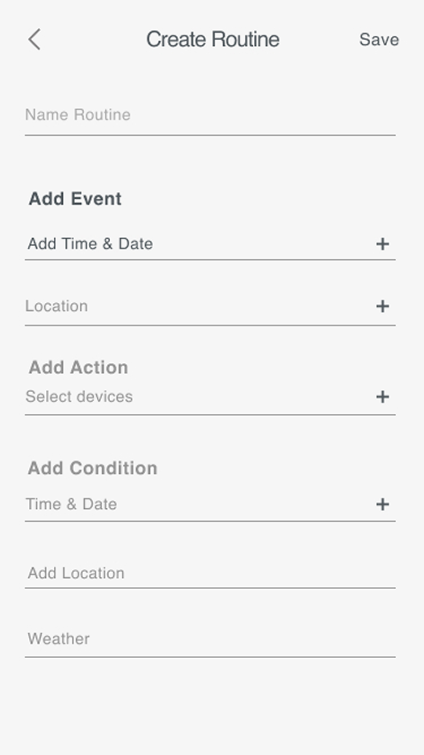
Task: Save the routine
Action: (x=379, y=40)
